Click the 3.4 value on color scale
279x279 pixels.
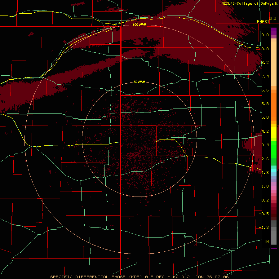(265, 145)
